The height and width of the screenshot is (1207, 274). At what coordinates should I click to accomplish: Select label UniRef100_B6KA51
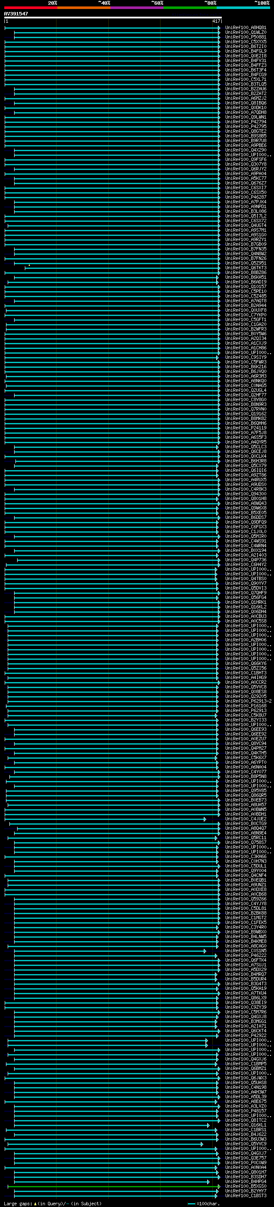click(245, 277)
